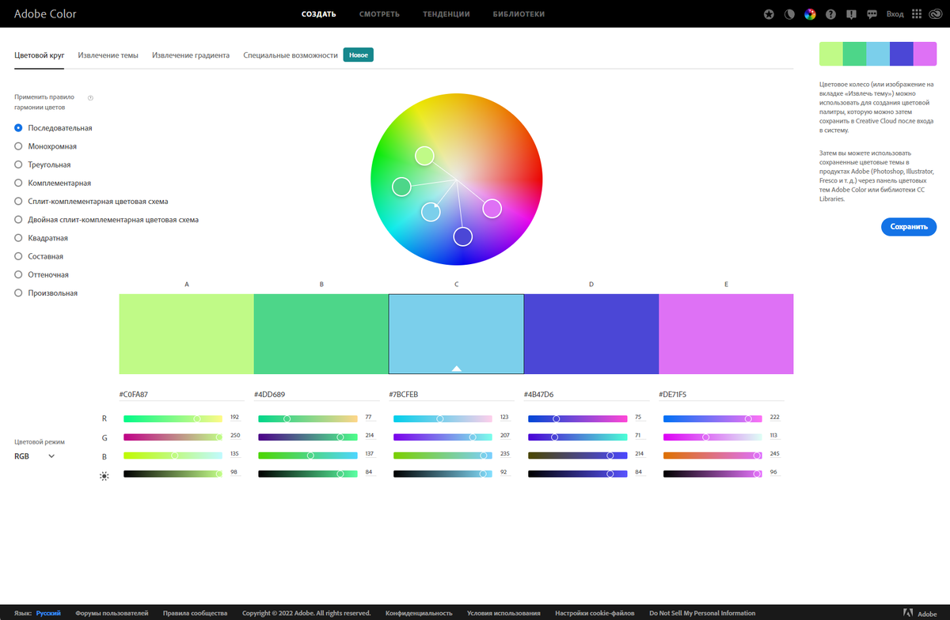Image resolution: width=950 pixels, height=620 pixels.
Task: Click the G slider for color #4DD689
Action: click(308, 437)
